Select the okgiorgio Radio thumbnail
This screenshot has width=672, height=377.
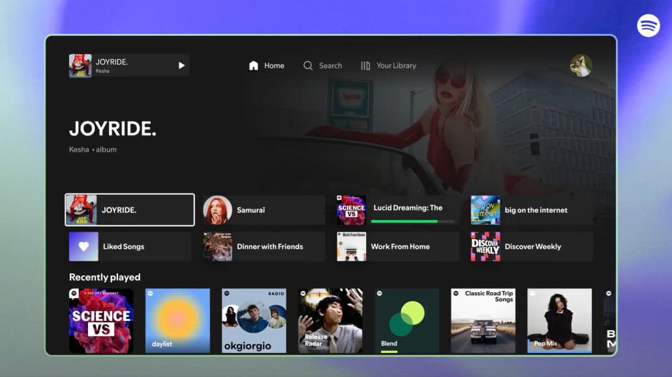pos(254,320)
